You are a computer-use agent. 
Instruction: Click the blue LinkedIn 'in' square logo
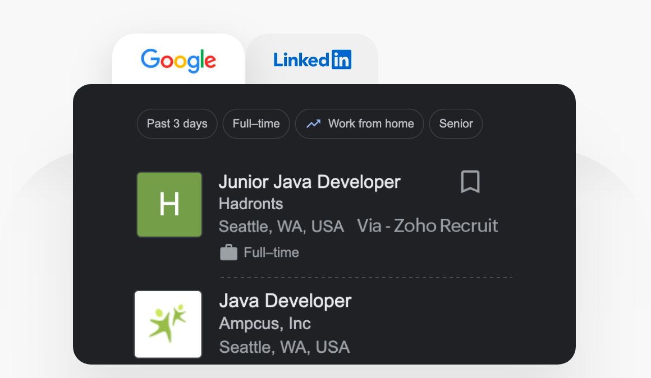click(x=341, y=59)
